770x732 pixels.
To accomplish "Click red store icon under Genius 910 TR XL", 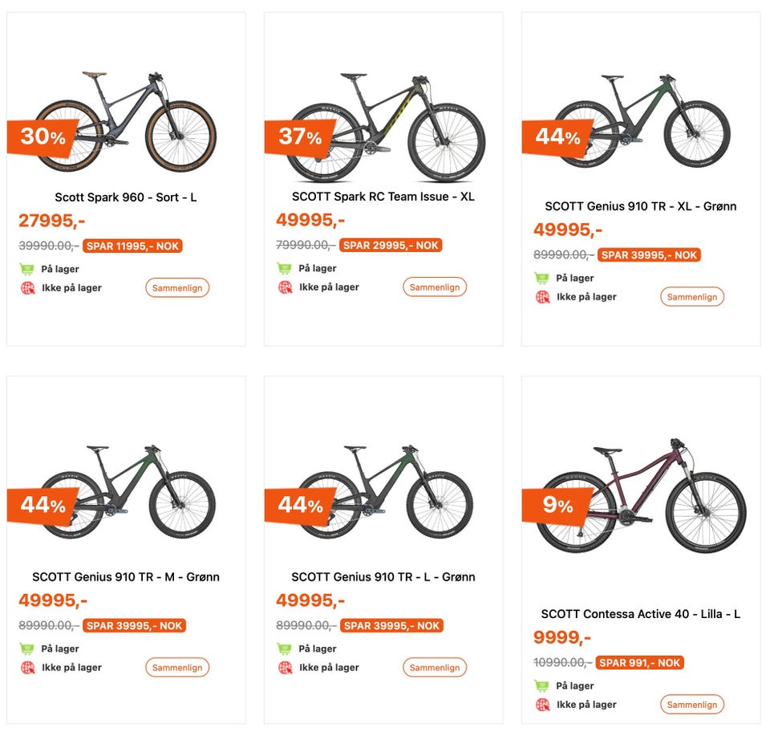I will tap(543, 297).
